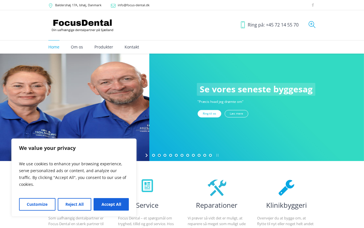The width and height of the screenshot is (364, 228).
Task: Click the Reject All button
Action: pyautogui.click(x=75, y=204)
